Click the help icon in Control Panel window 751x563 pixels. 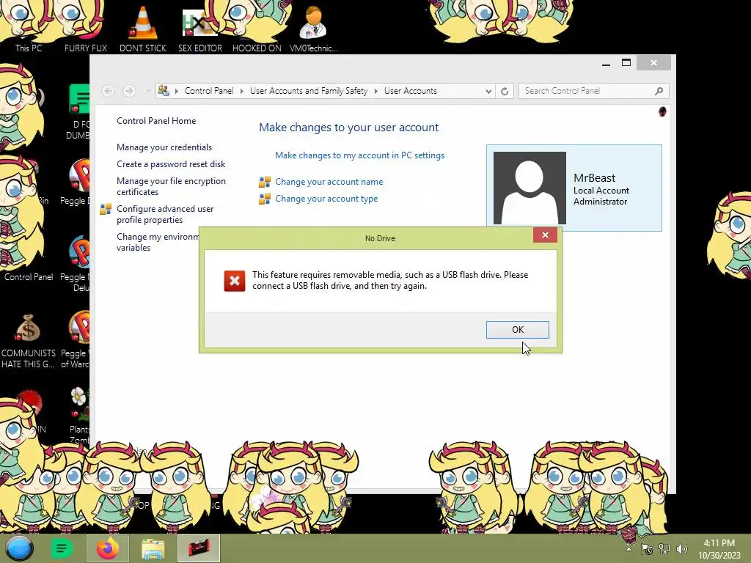662,111
